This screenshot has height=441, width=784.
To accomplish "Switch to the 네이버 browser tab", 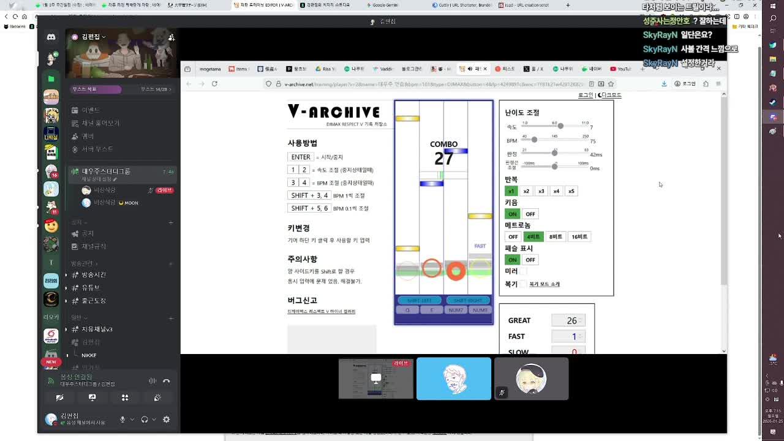I will [x=590, y=69].
